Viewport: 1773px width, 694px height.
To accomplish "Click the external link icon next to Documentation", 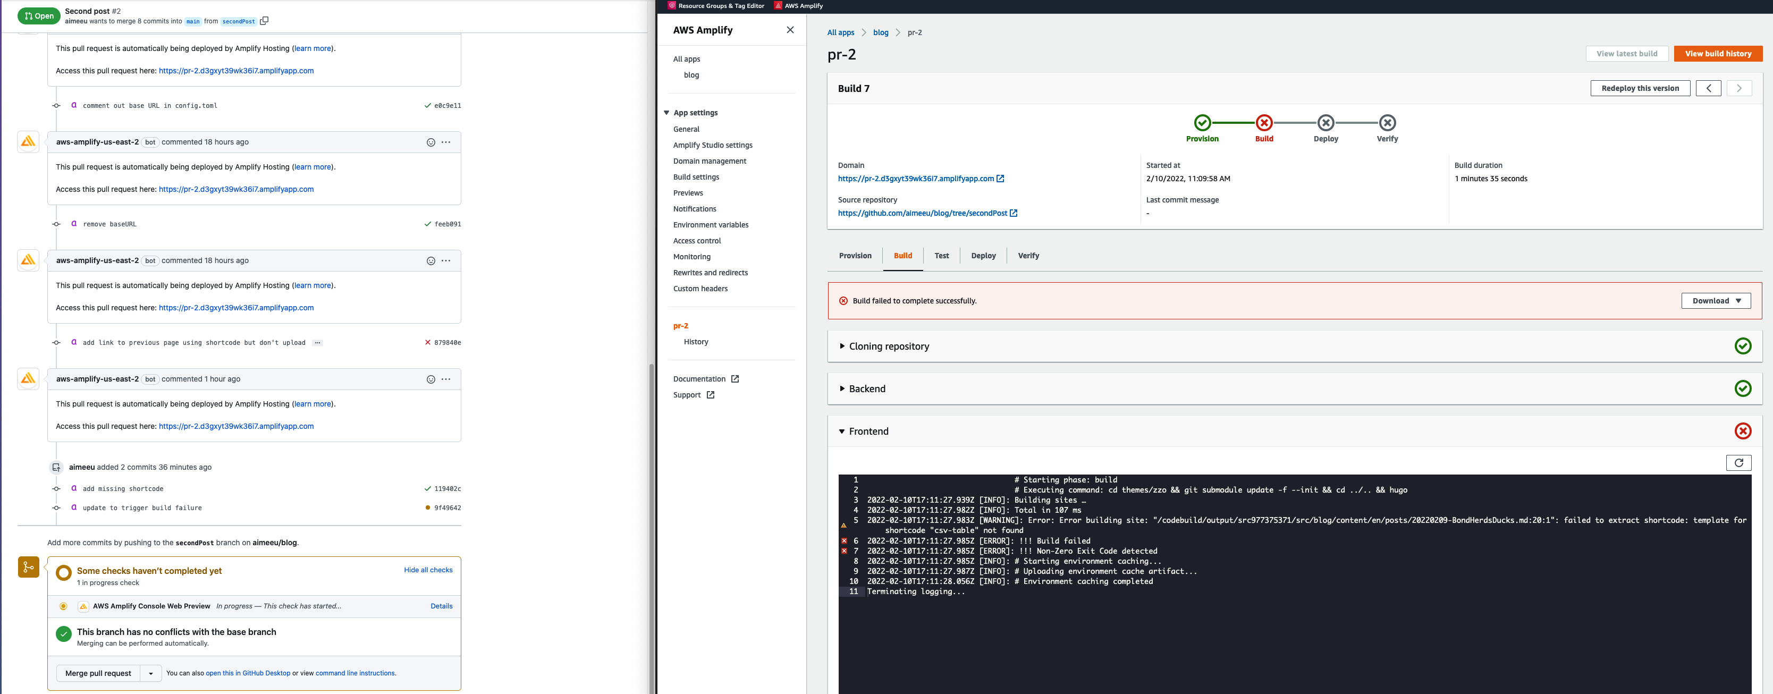I will (x=736, y=379).
